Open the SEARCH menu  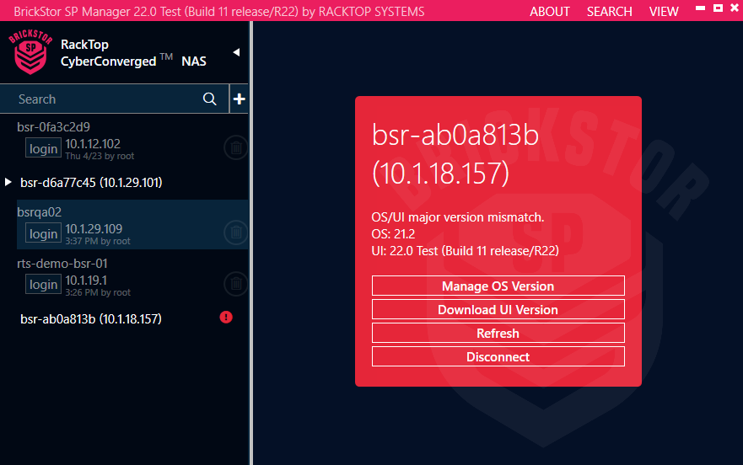(609, 11)
